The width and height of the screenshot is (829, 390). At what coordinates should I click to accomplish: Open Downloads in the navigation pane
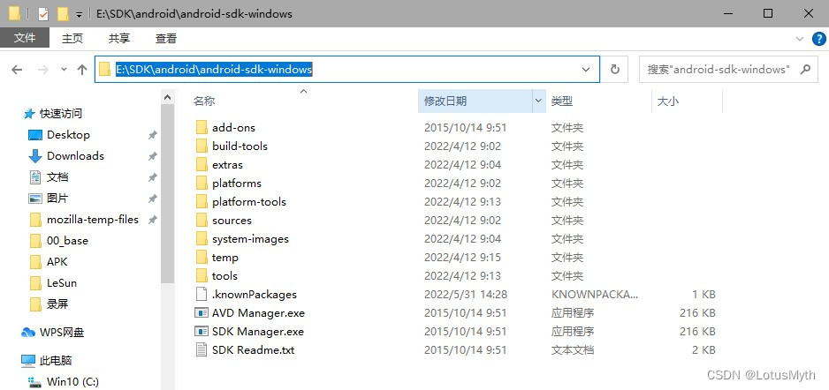coord(75,155)
